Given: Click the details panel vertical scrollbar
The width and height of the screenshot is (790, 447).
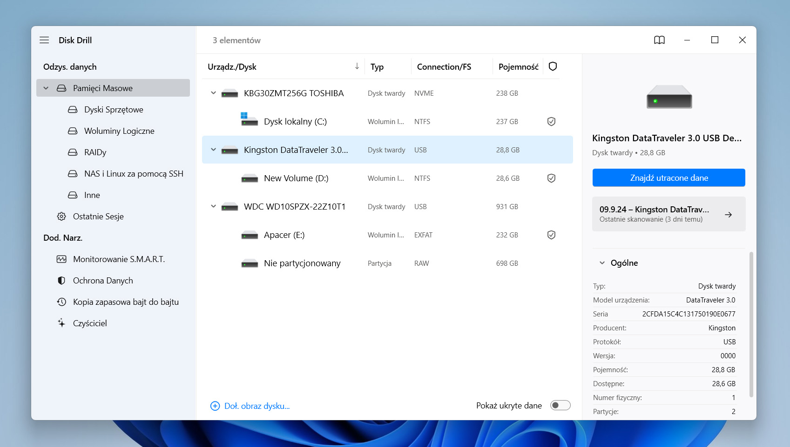Looking at the screenshot, I should click(x=751, y=324).
